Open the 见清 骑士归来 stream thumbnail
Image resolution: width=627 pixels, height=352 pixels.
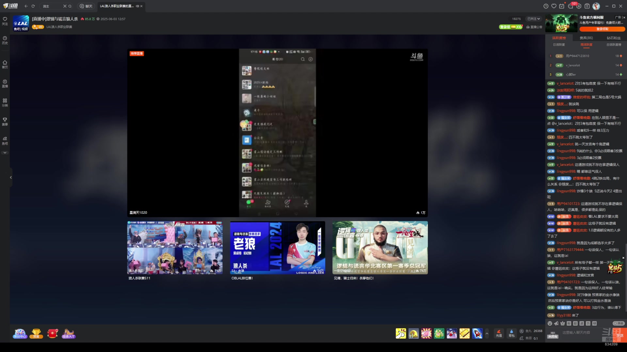pyautogui.click(x=380, y=248)
